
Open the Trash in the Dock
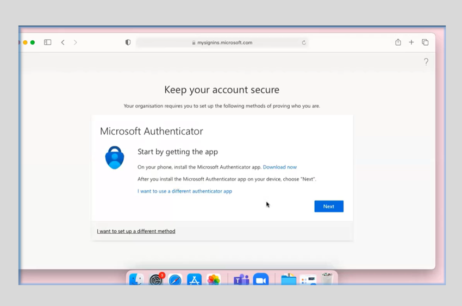tap(327, 279)
